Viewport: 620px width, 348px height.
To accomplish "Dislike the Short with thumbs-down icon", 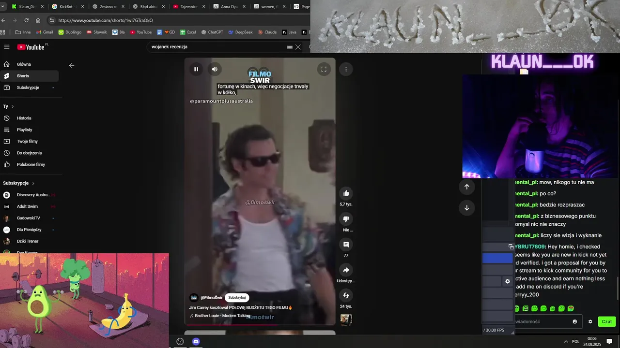I will tap(346, 219).
